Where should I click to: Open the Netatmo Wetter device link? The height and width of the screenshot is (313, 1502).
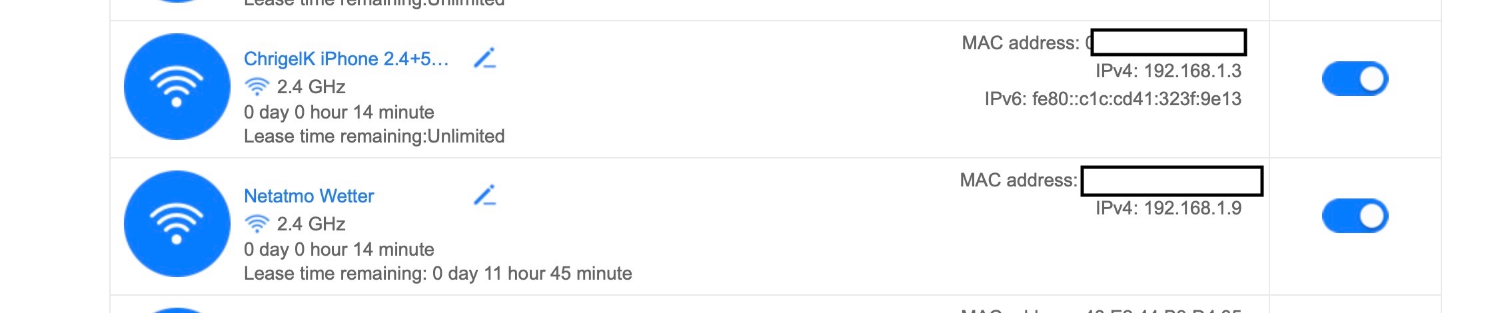[x=309, y=196]
